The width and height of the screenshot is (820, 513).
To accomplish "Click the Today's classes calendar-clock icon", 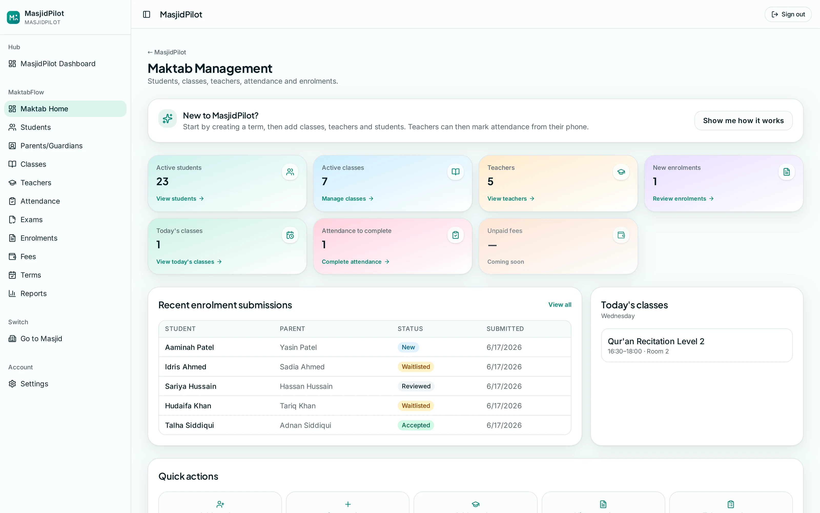I will [290, 235].
